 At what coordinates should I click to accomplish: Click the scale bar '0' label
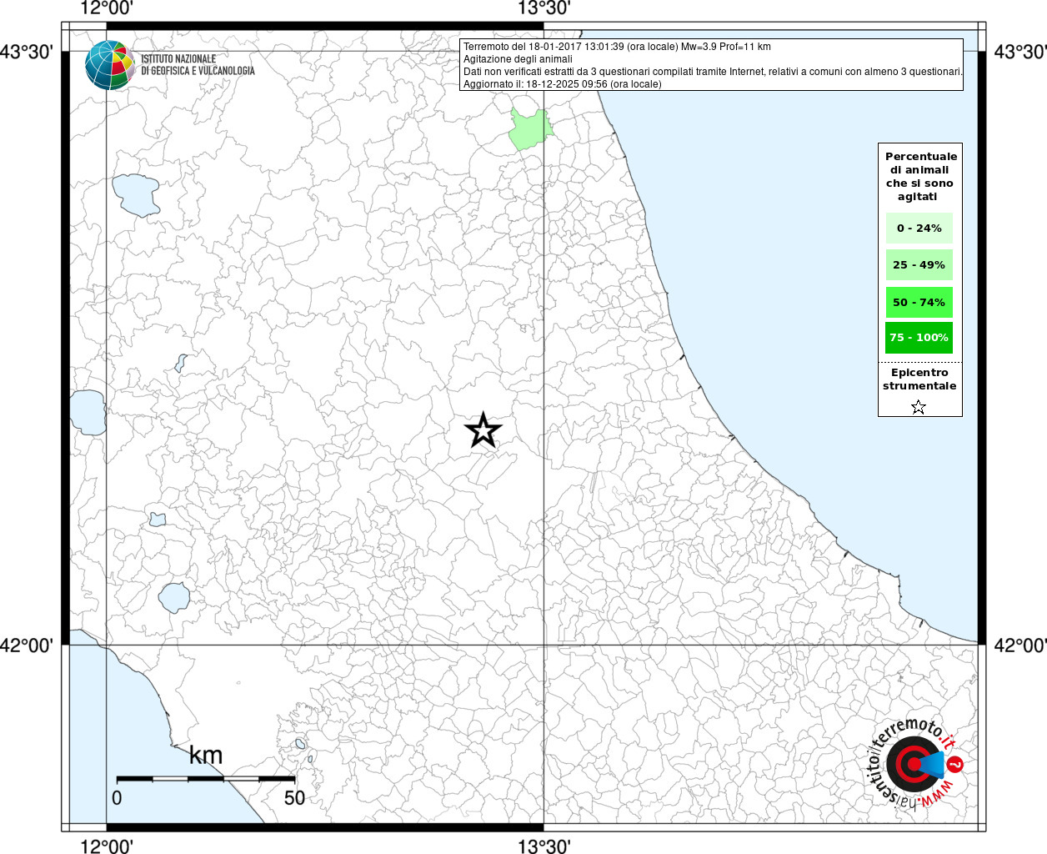(x=117, y=797)
